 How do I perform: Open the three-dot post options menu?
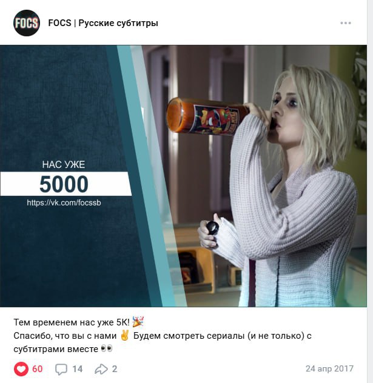[x=345, y=23]
